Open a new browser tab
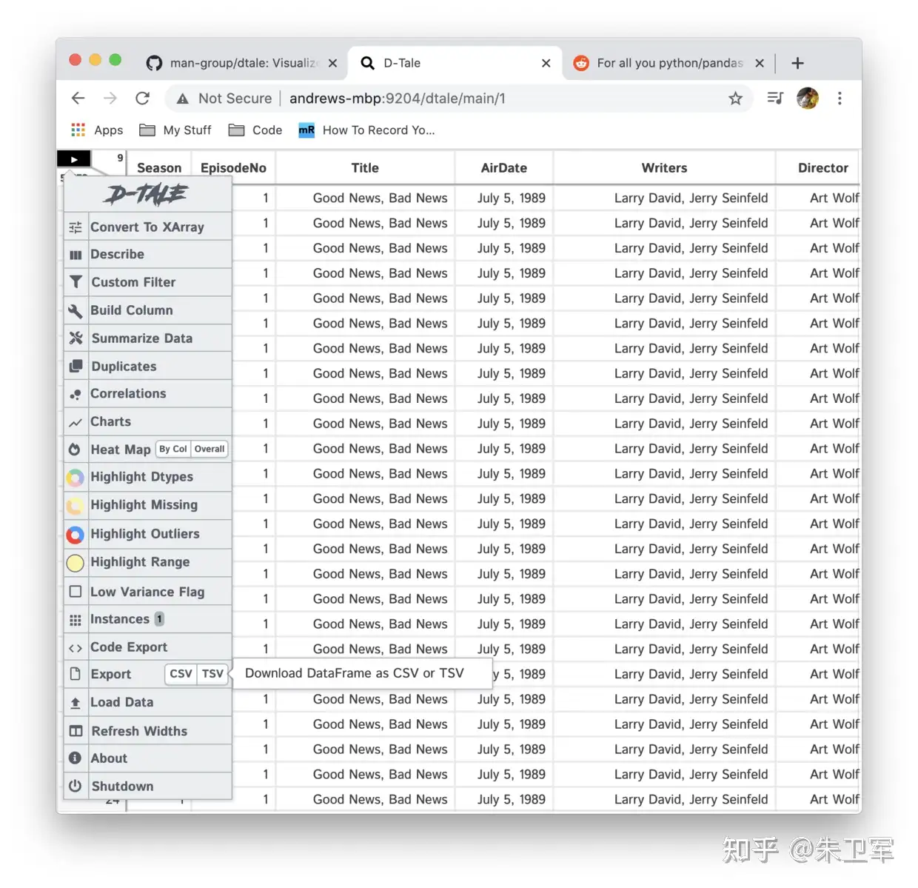The width and height of the screenshot is (918, 888). 797,63
